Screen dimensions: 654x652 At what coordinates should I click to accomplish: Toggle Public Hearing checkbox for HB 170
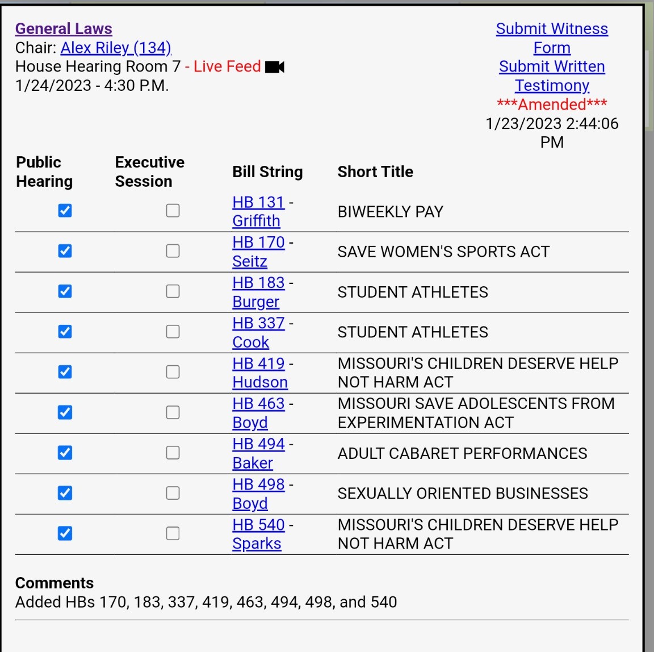click(x=65, y=250)
